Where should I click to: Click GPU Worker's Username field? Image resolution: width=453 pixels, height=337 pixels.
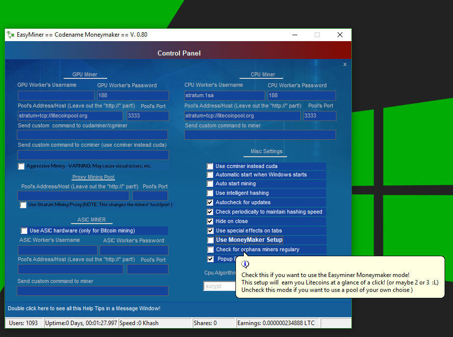point(56,95)
